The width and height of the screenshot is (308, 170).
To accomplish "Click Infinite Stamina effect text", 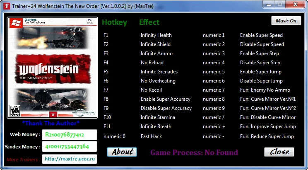I will pos(158,117).
